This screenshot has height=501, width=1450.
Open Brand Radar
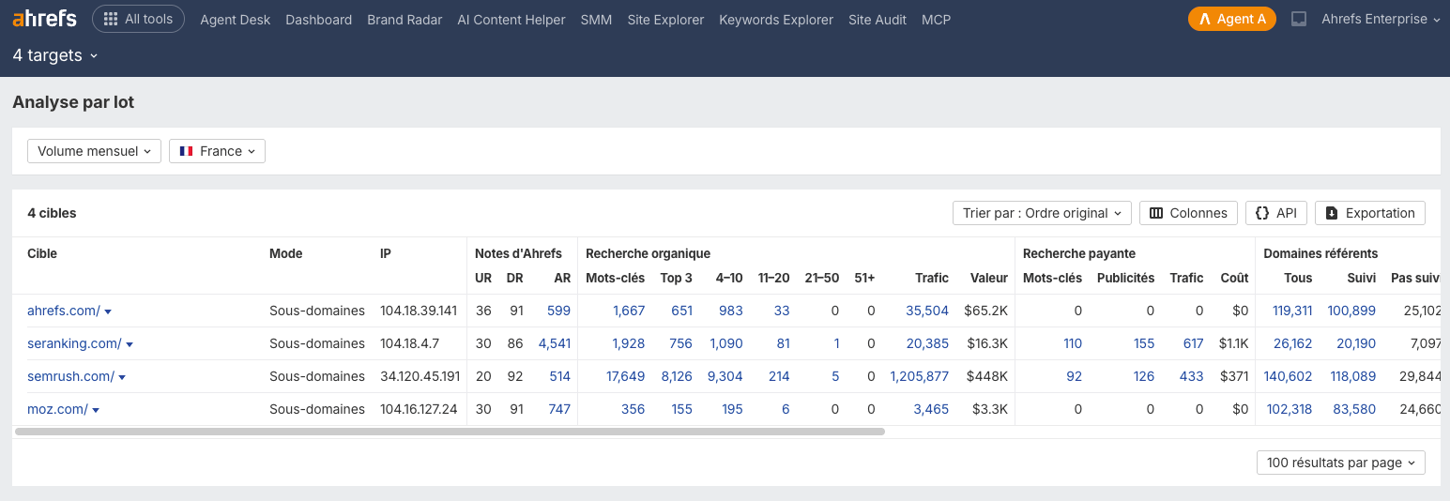pos(404,20)
